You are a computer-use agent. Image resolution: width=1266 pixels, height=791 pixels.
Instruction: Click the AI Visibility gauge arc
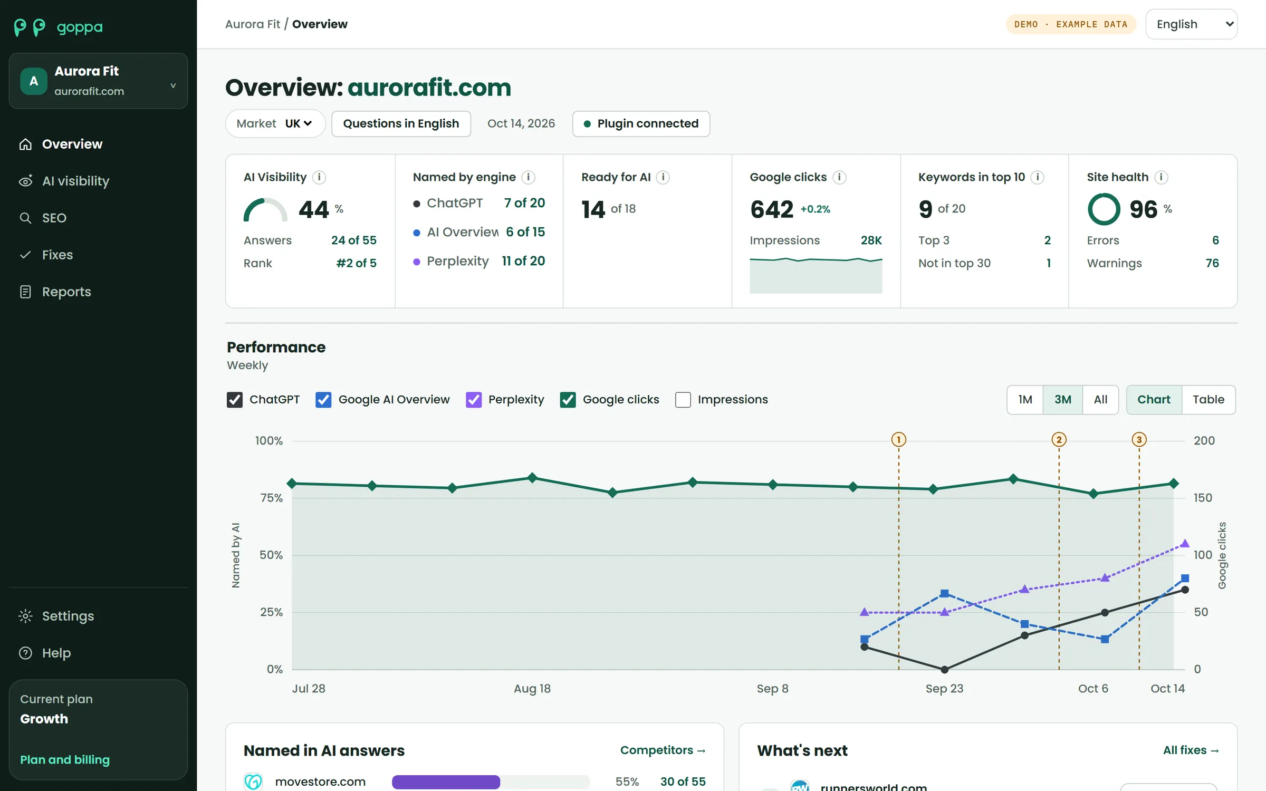click(265, 209)
